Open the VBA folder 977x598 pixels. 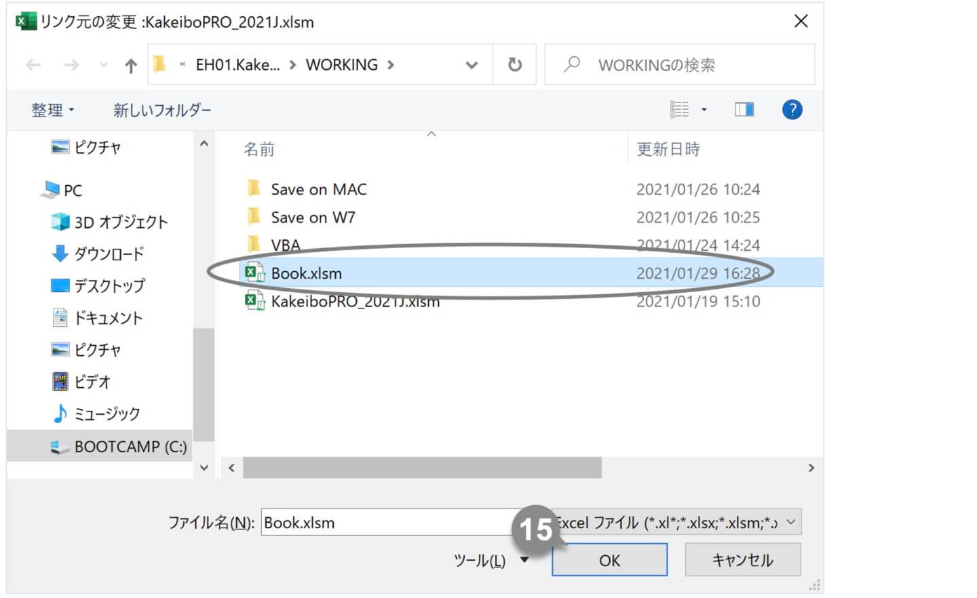coord(285,245)
